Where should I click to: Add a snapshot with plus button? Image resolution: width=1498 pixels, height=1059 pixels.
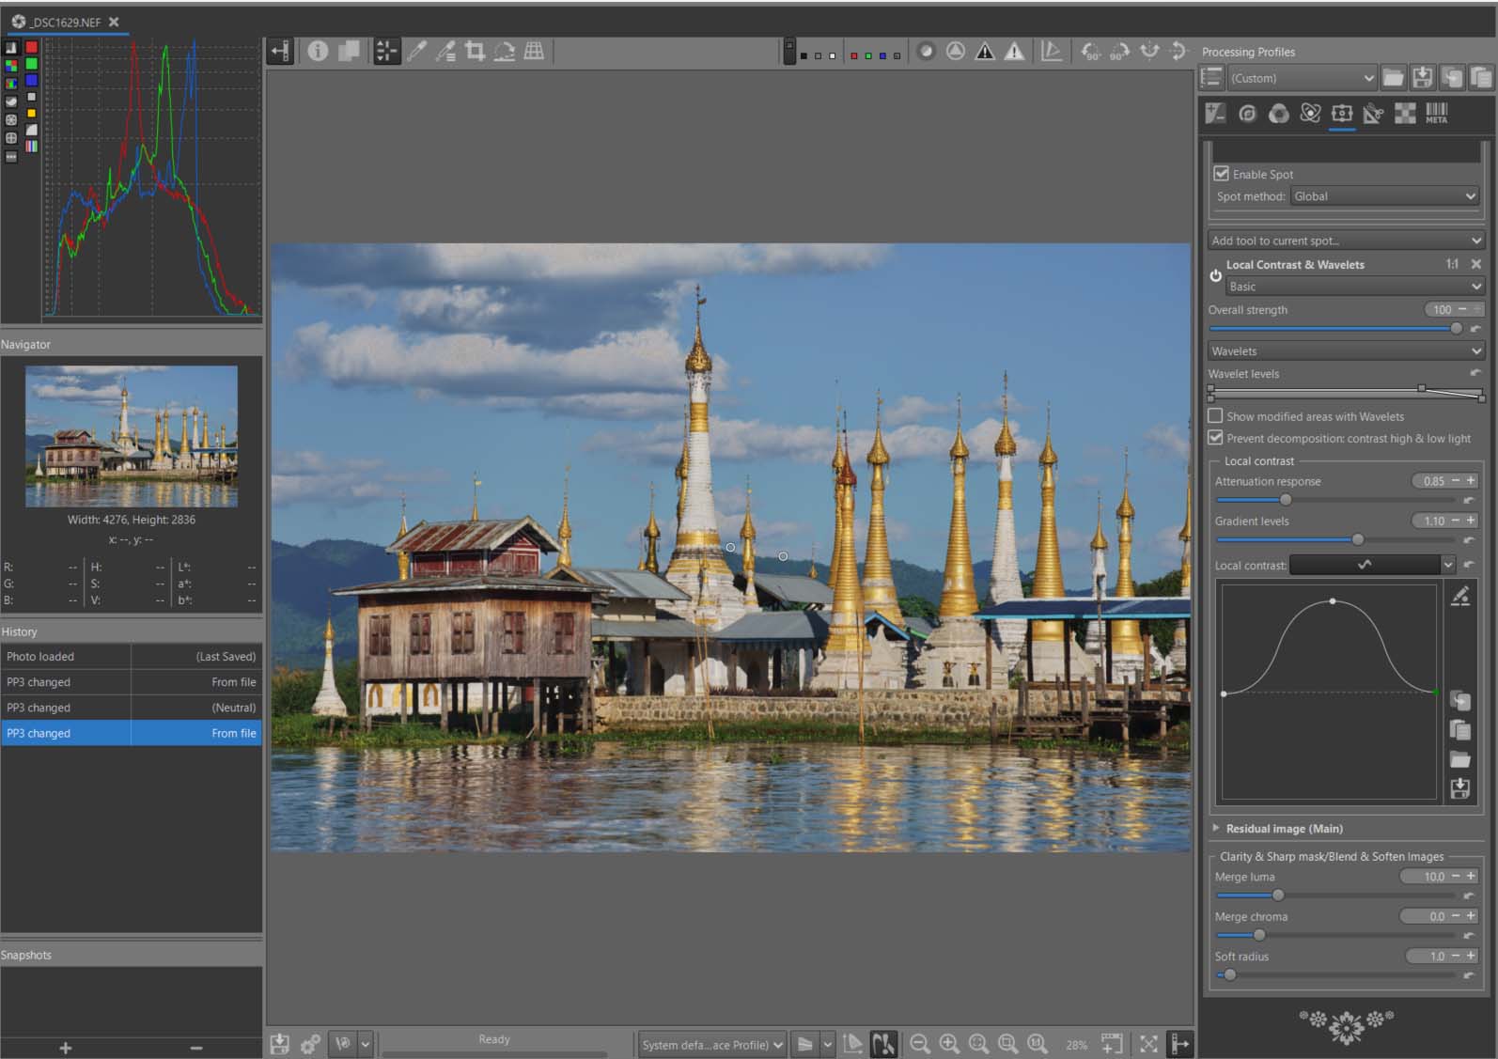65,1048
